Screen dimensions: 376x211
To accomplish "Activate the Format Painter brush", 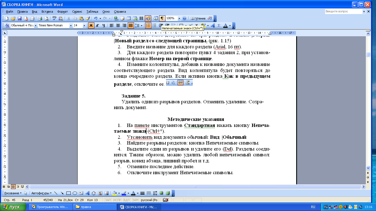I will 88,18.
